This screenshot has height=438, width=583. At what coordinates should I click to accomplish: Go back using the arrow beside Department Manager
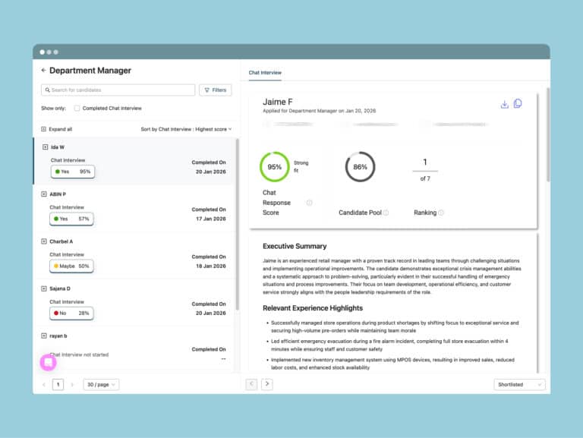(x=43, y=71)
